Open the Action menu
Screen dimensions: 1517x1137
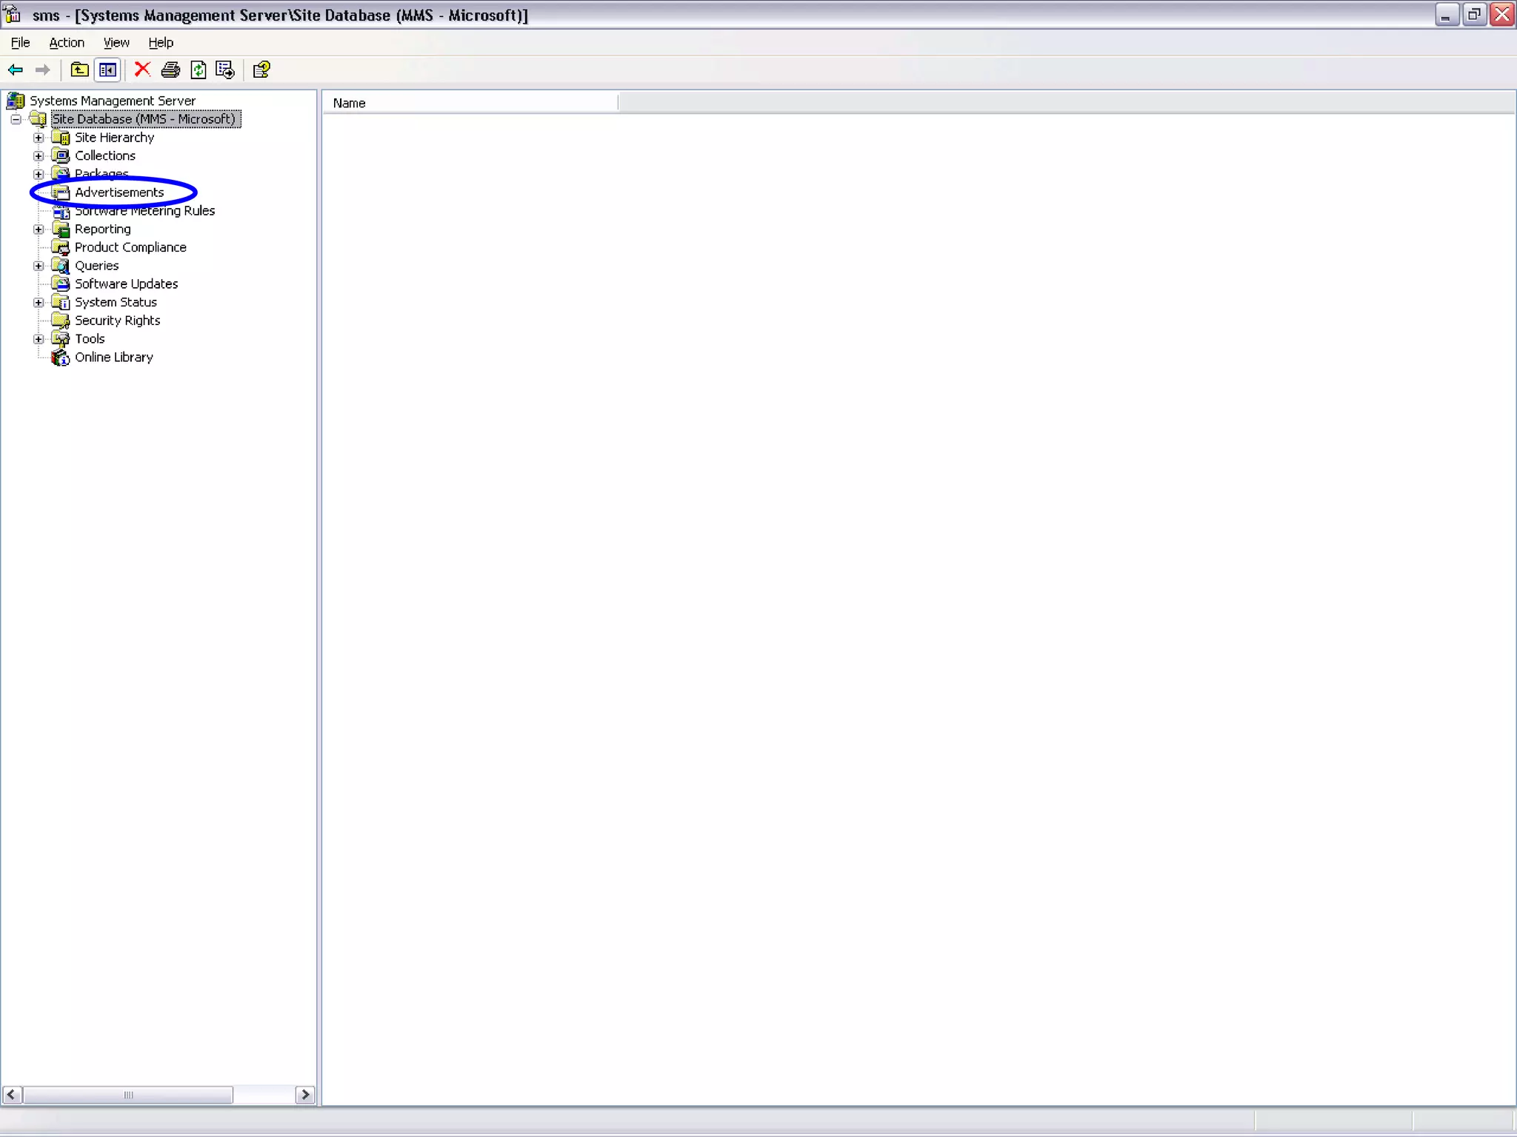click(67, 42)
